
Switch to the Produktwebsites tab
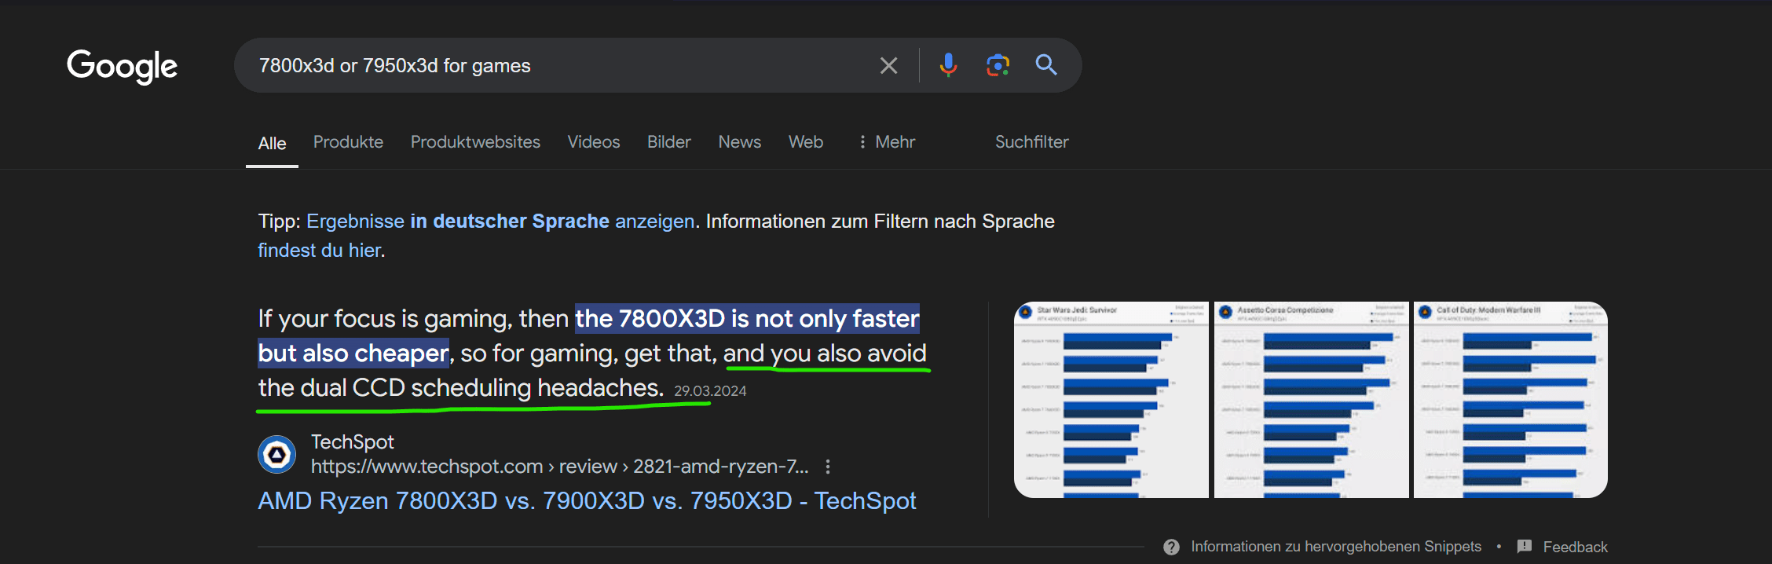pos(475,142)
